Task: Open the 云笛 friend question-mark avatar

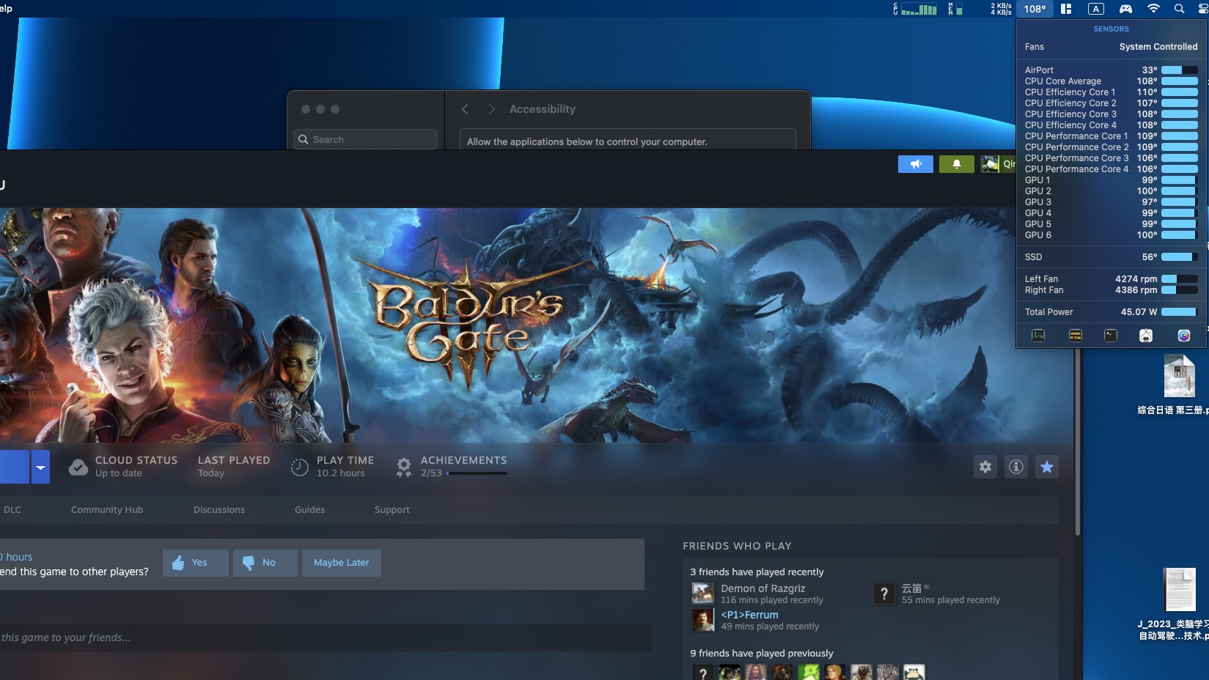Action: coord(884,594)
